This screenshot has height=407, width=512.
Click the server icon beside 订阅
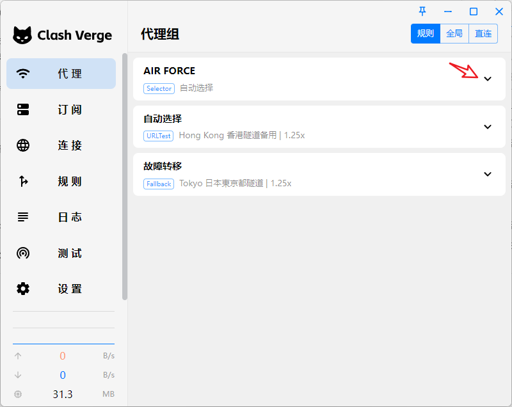click(x=23, y=109)
